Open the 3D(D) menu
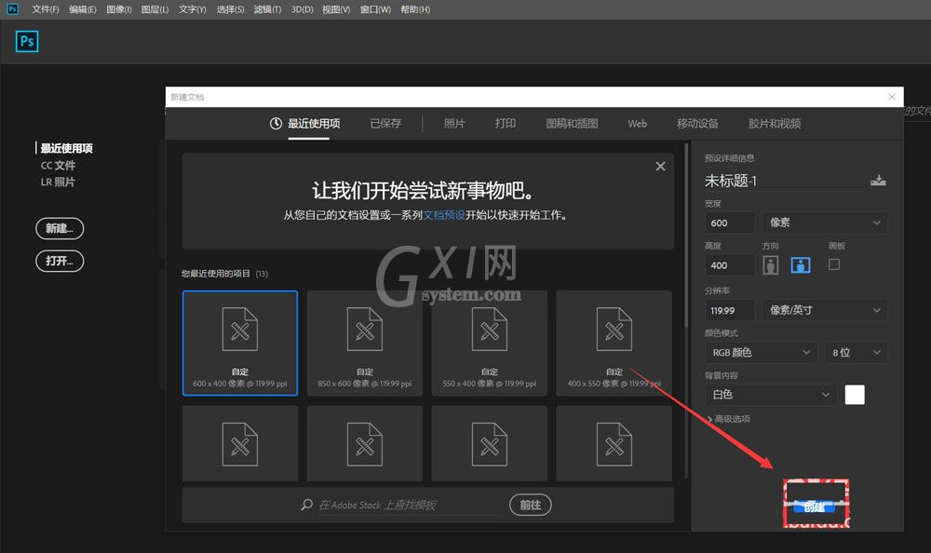 [303, 9]
